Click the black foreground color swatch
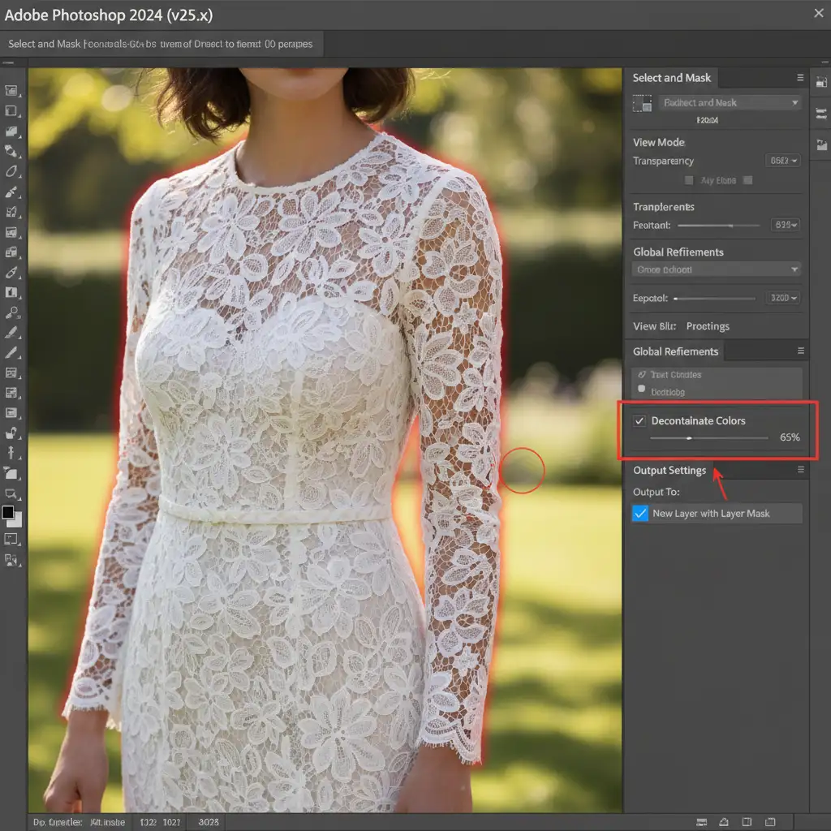The width and height of the screenshot is (831, 831). pos(8,512)
